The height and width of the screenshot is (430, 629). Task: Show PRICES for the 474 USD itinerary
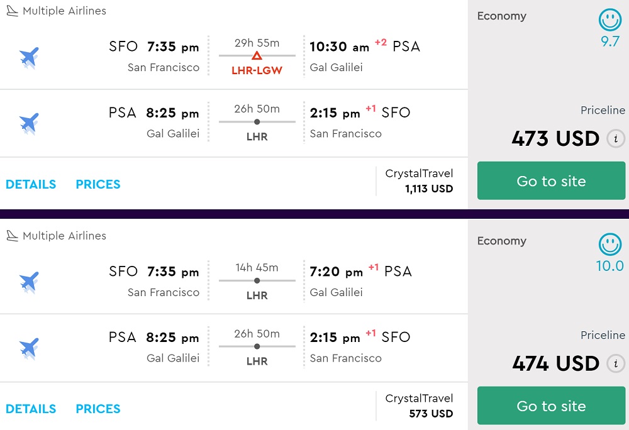(x=98, y=409)
